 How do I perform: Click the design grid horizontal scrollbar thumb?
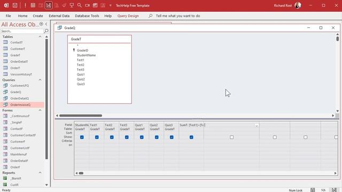[x=81, y=173]
